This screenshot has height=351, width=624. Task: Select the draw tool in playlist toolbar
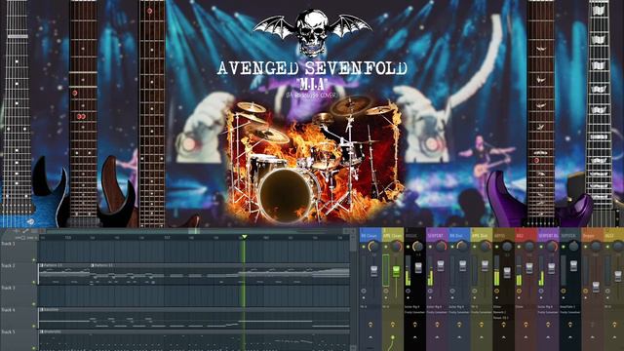coord(25,231)
